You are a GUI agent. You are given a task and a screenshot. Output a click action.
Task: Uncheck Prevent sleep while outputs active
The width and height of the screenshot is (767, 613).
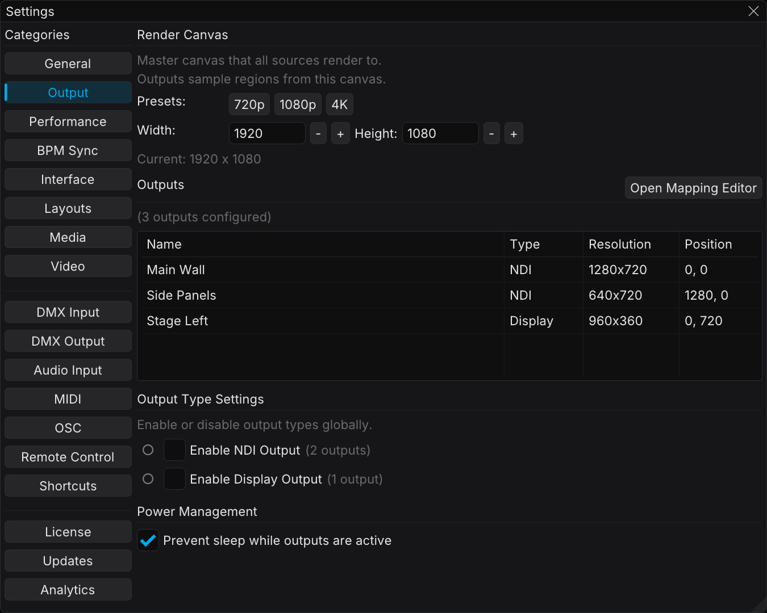[148, 540]
